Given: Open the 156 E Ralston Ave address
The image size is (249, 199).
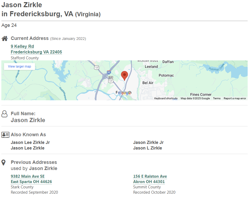Looking at the screenshot, I should [x=150, y=176].
